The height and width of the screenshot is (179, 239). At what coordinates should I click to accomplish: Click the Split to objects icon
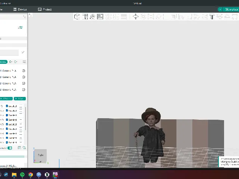pyautogui.click(x=108, y=16)
